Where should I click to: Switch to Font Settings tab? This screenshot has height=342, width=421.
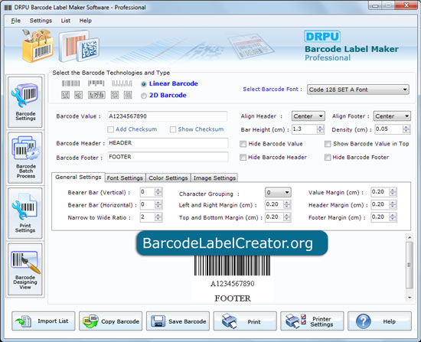click(x=125, y=178)
